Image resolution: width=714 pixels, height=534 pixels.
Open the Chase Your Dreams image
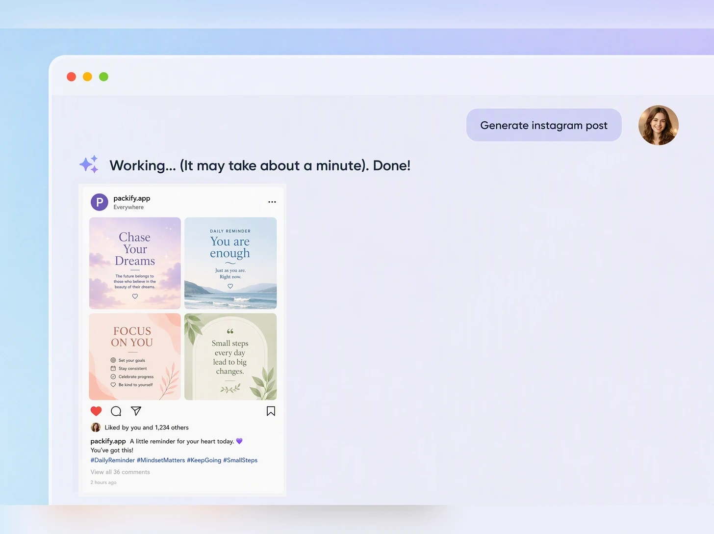pos(135,263)
